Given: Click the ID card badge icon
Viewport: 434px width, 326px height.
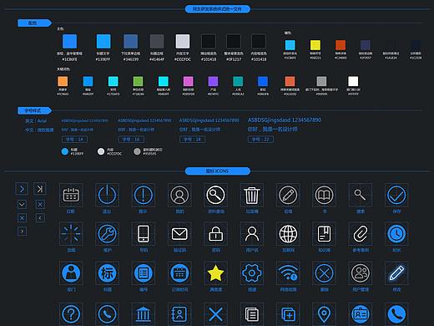Looking at the screenshot, I should tap(361, 314).
